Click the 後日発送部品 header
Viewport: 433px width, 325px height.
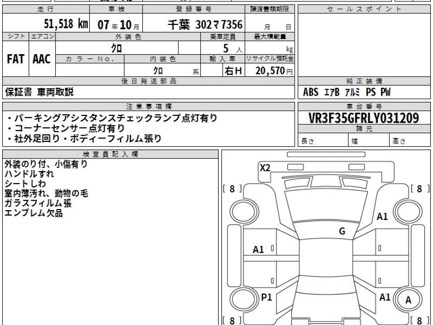point(148,81)
